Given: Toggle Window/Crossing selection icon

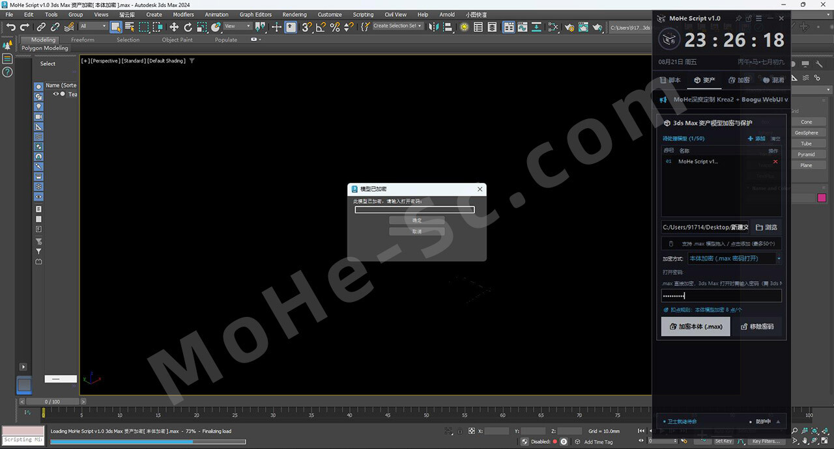Looking at the screenshot, I should (158, 27).
